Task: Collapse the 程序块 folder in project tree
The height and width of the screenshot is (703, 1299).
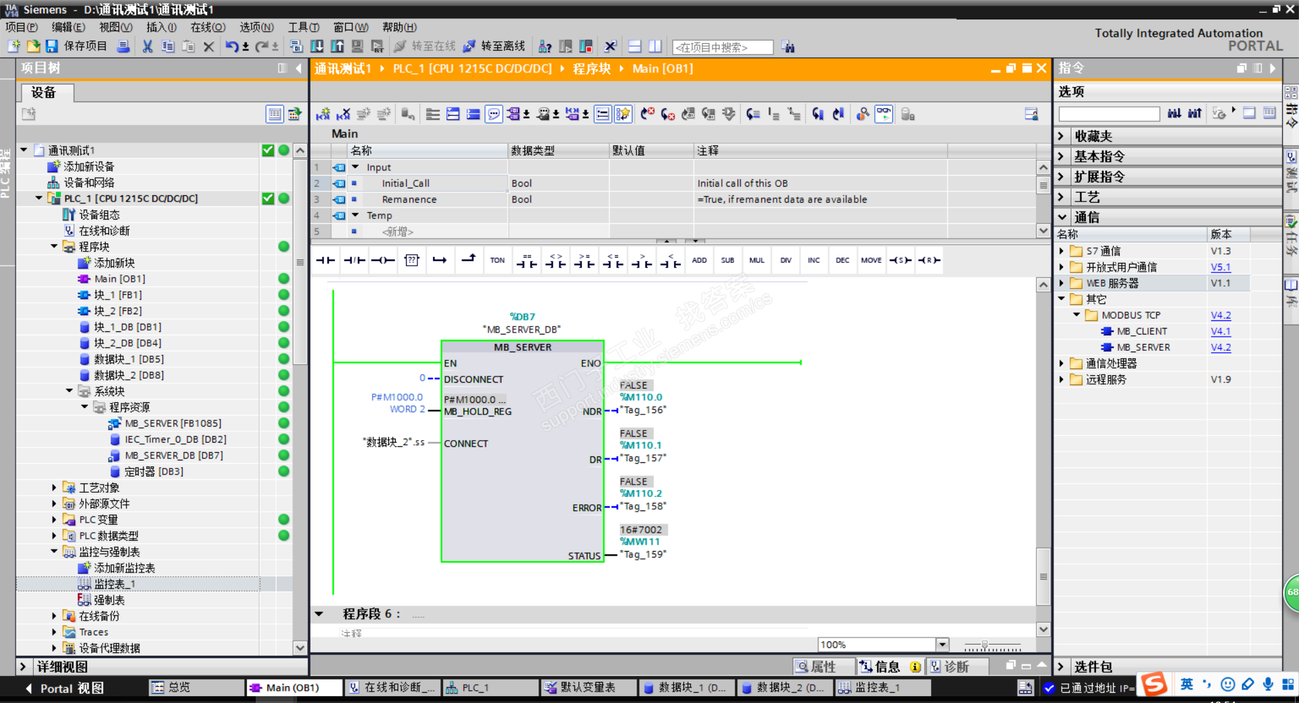Action: click(54, 247)
